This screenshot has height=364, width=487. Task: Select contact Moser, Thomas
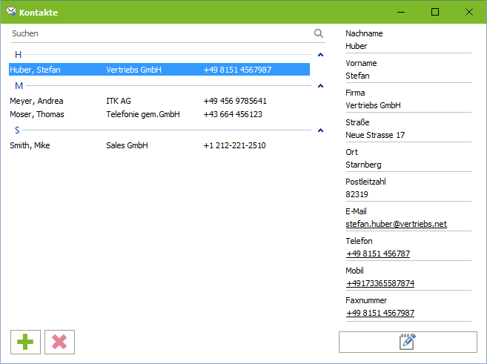(37, 114)
